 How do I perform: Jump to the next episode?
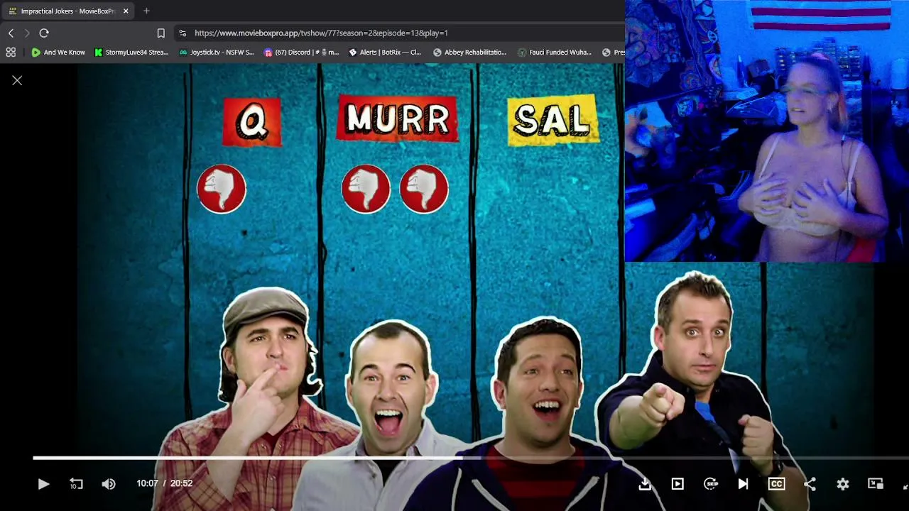click(743, 483)
